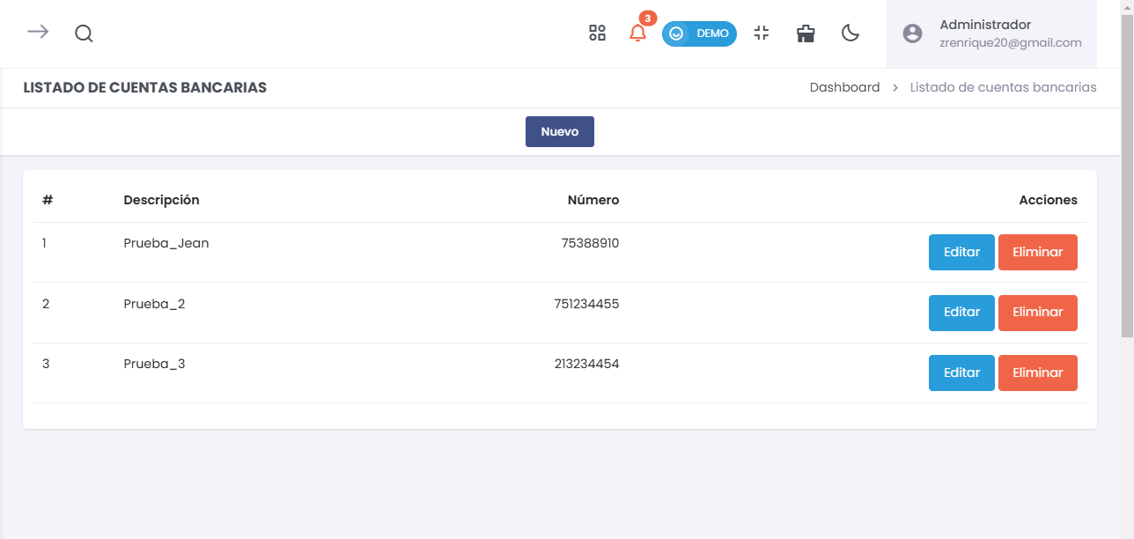Click the smiley icon in the DEMO badge
The height and width of the screenshot is (539, 1134).
(676, 33)
